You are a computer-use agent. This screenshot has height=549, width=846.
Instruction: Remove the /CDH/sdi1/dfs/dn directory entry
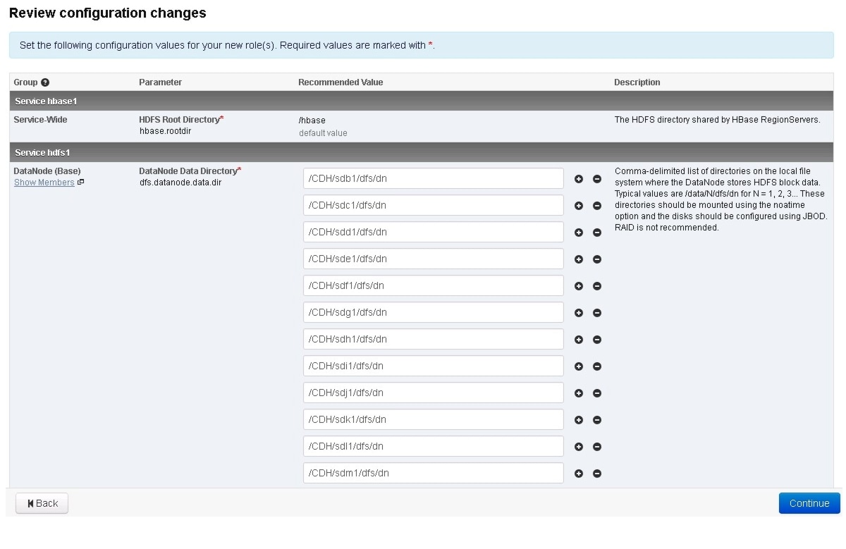pyautogui.click(x=597, y=366)
